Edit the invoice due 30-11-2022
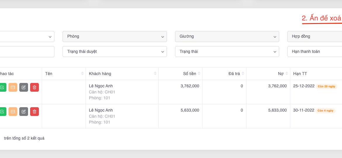 coord(24,112)
